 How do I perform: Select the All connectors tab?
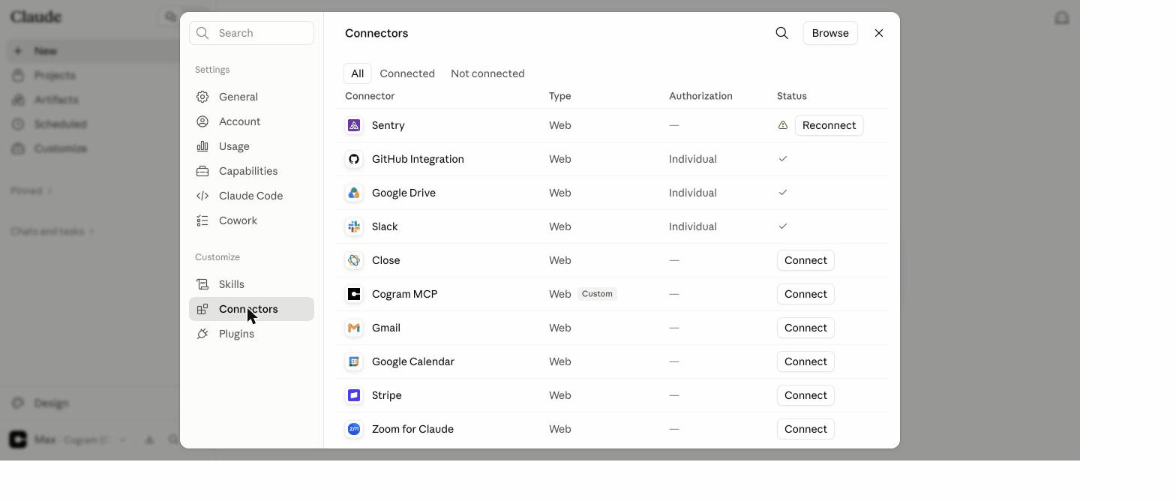(x=357, y=73)
